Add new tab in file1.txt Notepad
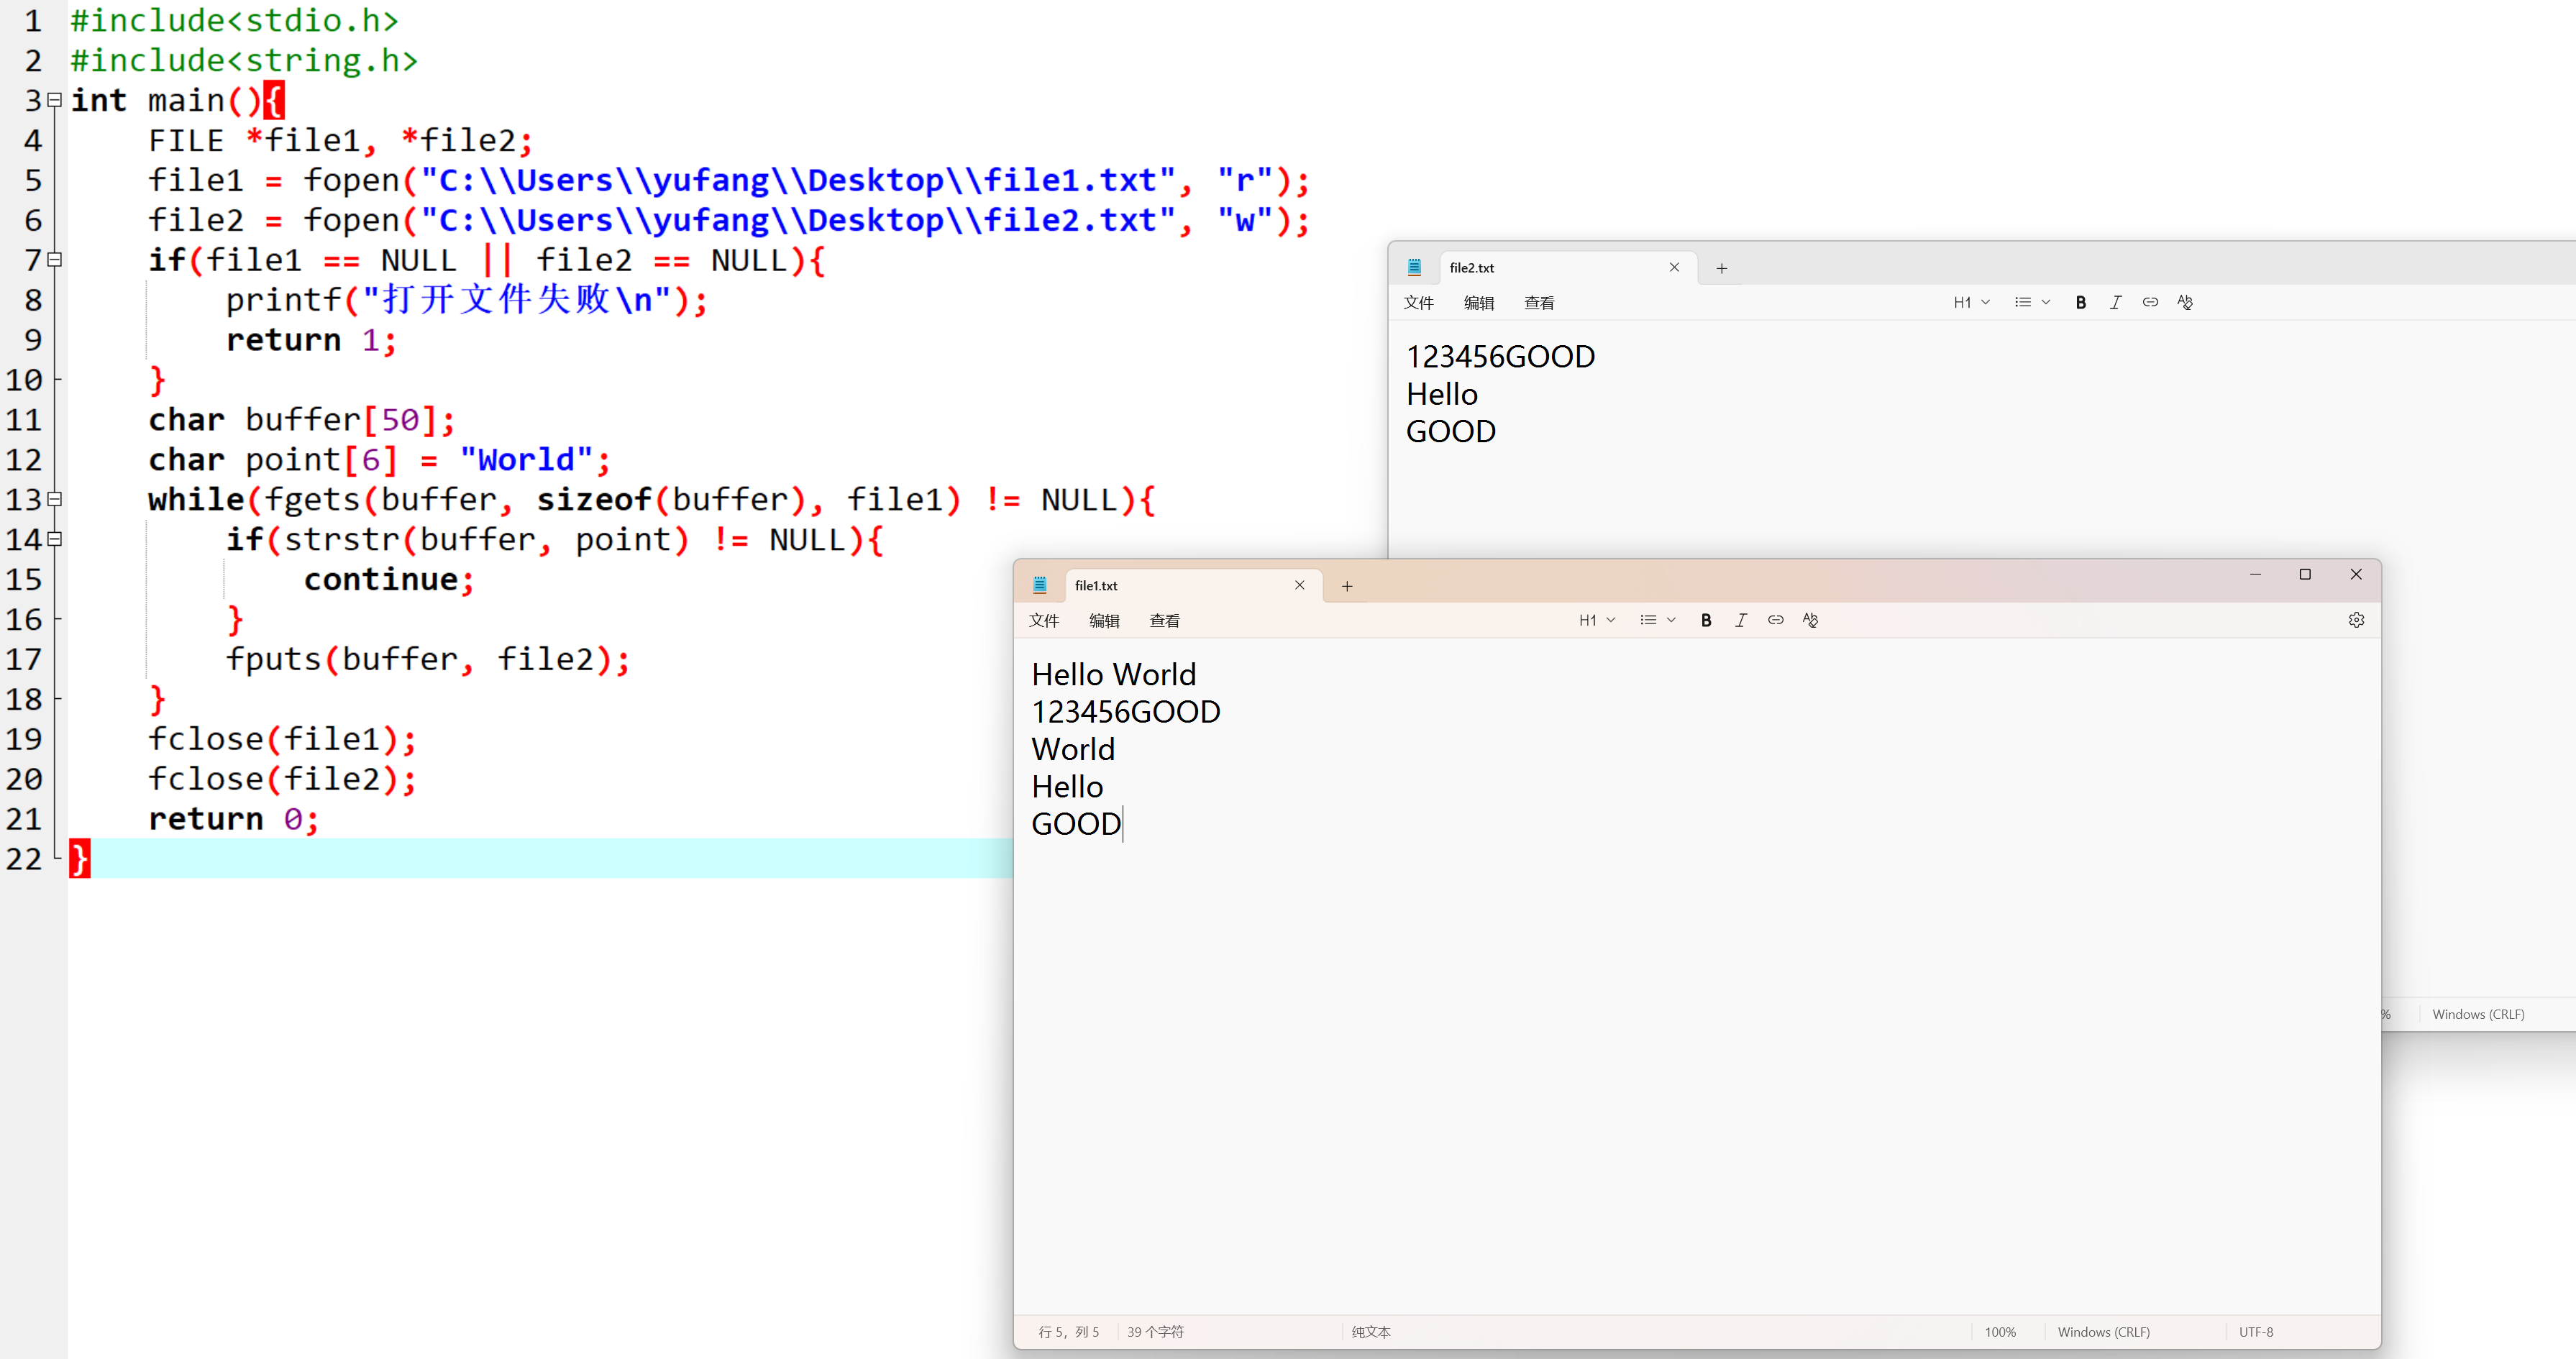 pyautogui.click(x=1347, y=586)
